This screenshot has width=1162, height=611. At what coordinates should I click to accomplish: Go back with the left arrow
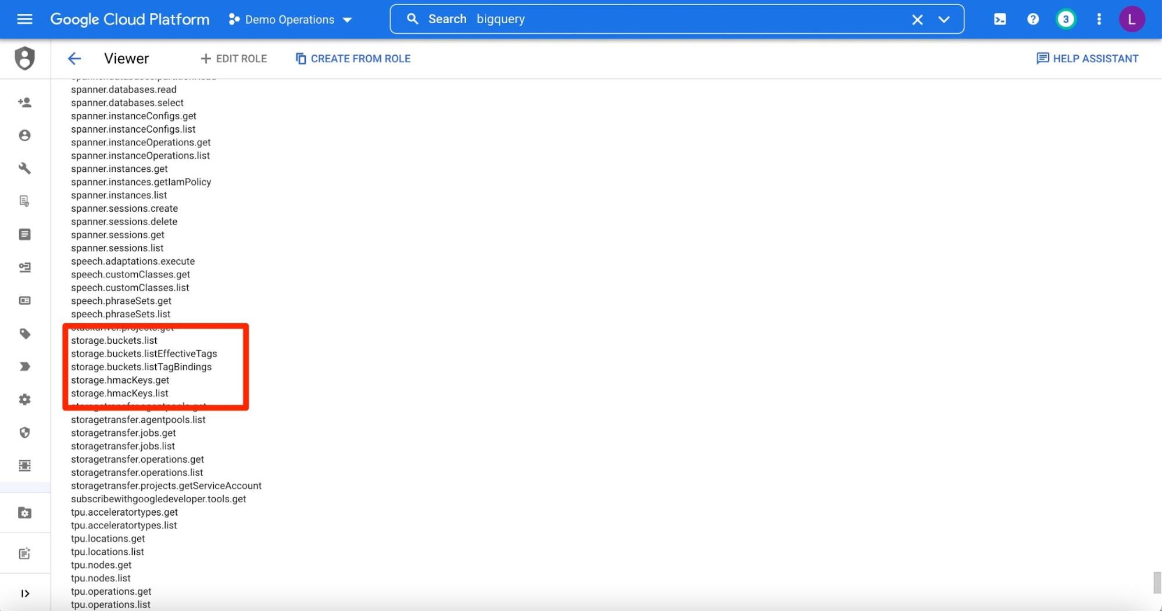[x=74, y=59]
